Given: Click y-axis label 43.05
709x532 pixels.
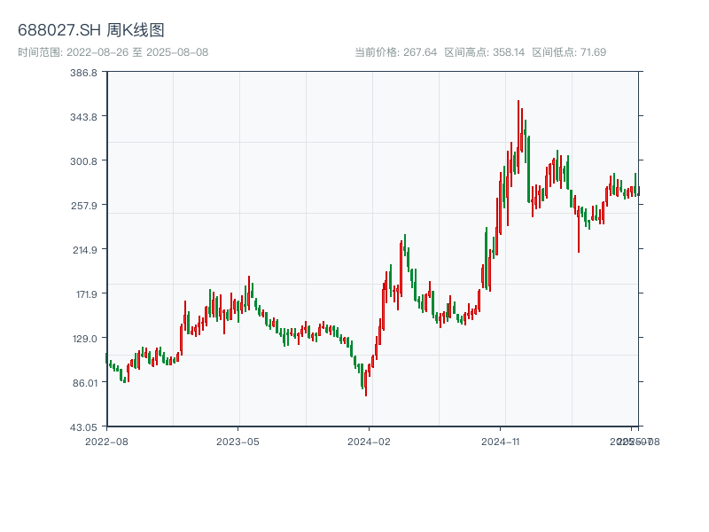Looking at the screenshot, I should (x=84, y=427).
